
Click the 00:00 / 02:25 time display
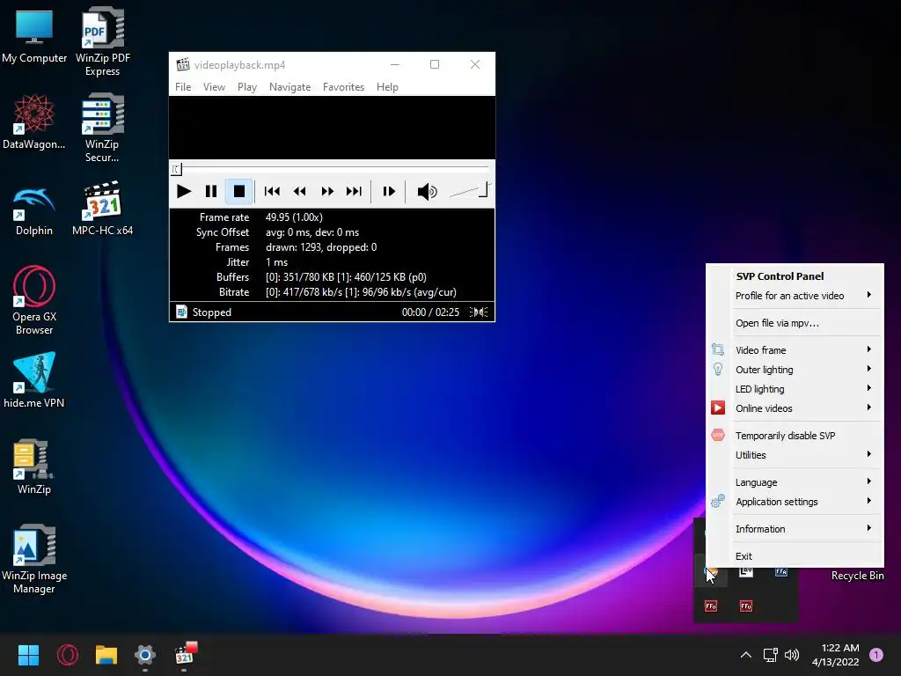click(x=430, y=312)
